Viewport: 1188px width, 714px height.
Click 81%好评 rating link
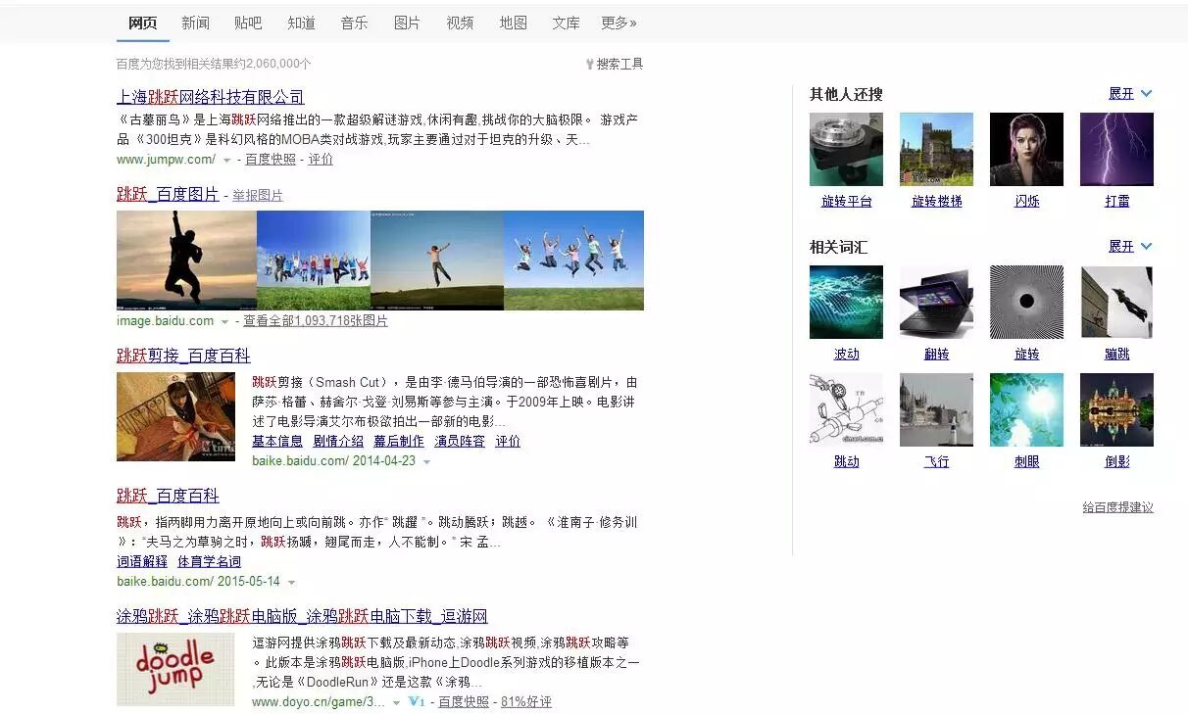pos(526,701)
